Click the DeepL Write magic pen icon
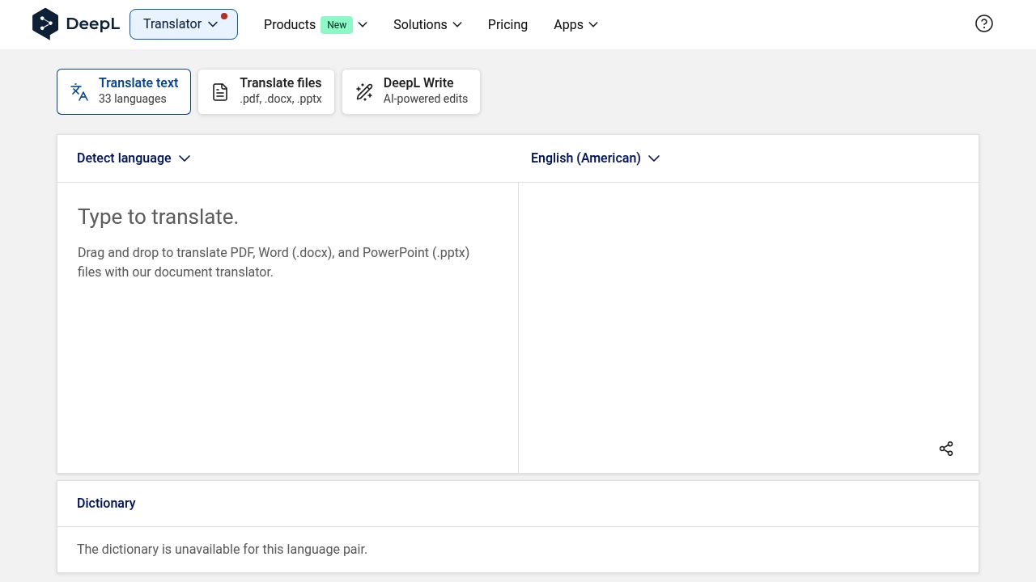1036x582 pixels. pos(364,91)
